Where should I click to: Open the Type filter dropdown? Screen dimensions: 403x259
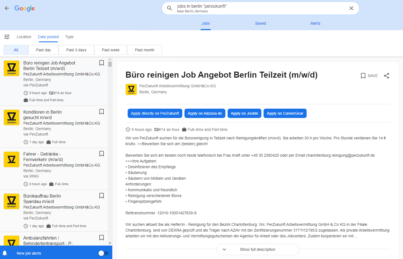pos(69,36)
